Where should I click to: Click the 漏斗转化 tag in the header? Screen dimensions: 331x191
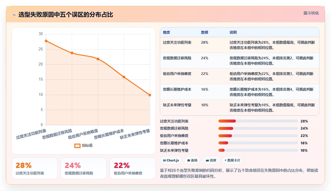311,13
